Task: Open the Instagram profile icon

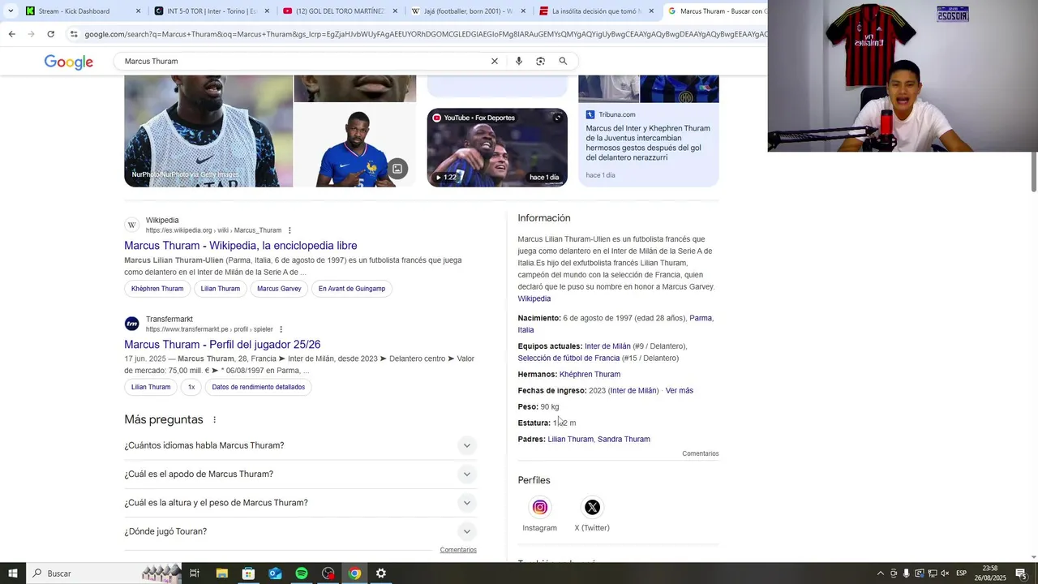Action: click(540, 507)
